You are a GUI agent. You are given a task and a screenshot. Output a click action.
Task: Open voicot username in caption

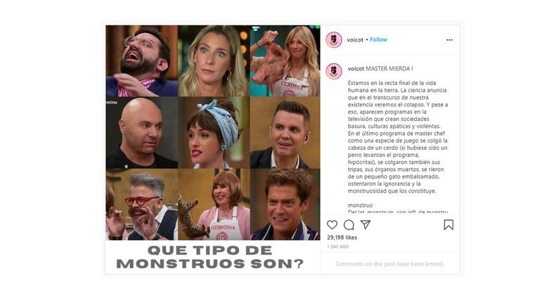coord(356,68)
